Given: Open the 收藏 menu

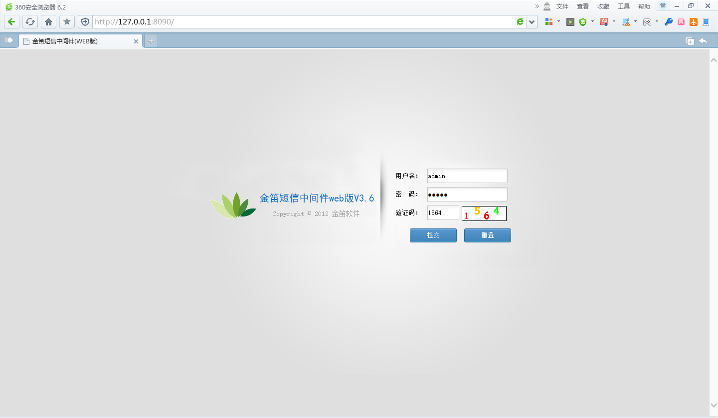Looking at the screenshot, I should 603,6.
